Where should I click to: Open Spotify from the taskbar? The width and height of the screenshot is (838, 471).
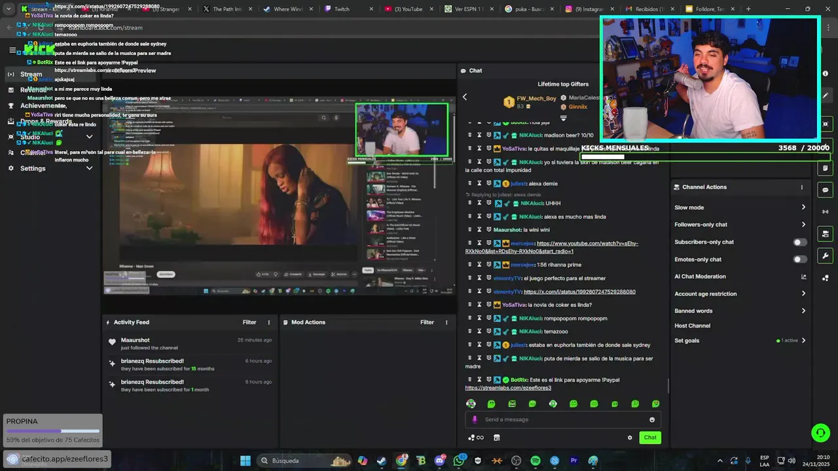coord(535,461)
